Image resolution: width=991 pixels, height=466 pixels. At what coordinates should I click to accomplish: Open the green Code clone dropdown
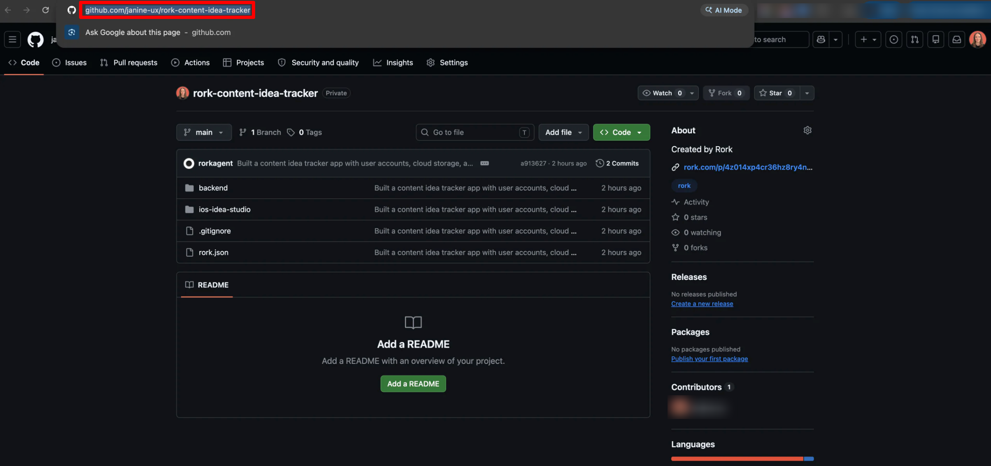click(x=621, y=132)
